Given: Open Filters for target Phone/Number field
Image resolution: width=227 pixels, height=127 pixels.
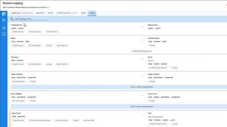Looking at the screenshot, I should coord(152,81).
